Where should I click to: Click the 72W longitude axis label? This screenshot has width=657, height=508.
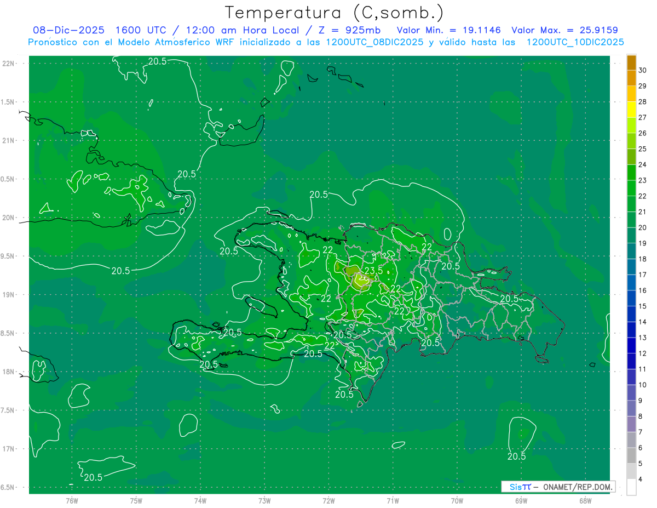click(x=328, y=500)
